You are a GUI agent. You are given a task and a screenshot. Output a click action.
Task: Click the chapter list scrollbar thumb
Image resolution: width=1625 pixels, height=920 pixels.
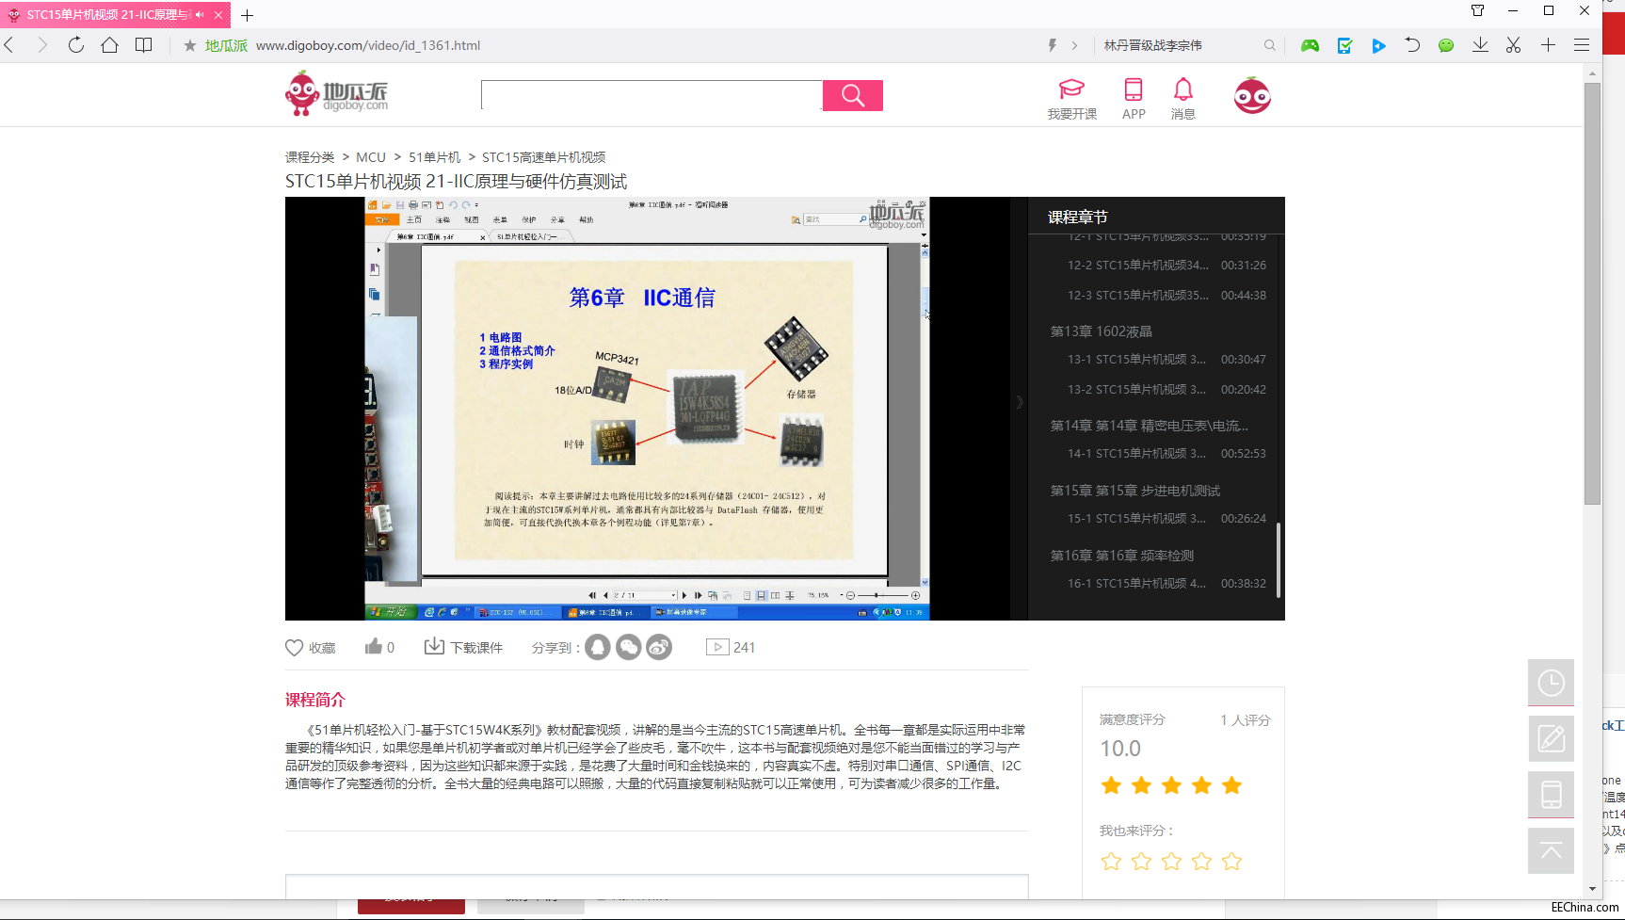click(x=1278, y=559)
